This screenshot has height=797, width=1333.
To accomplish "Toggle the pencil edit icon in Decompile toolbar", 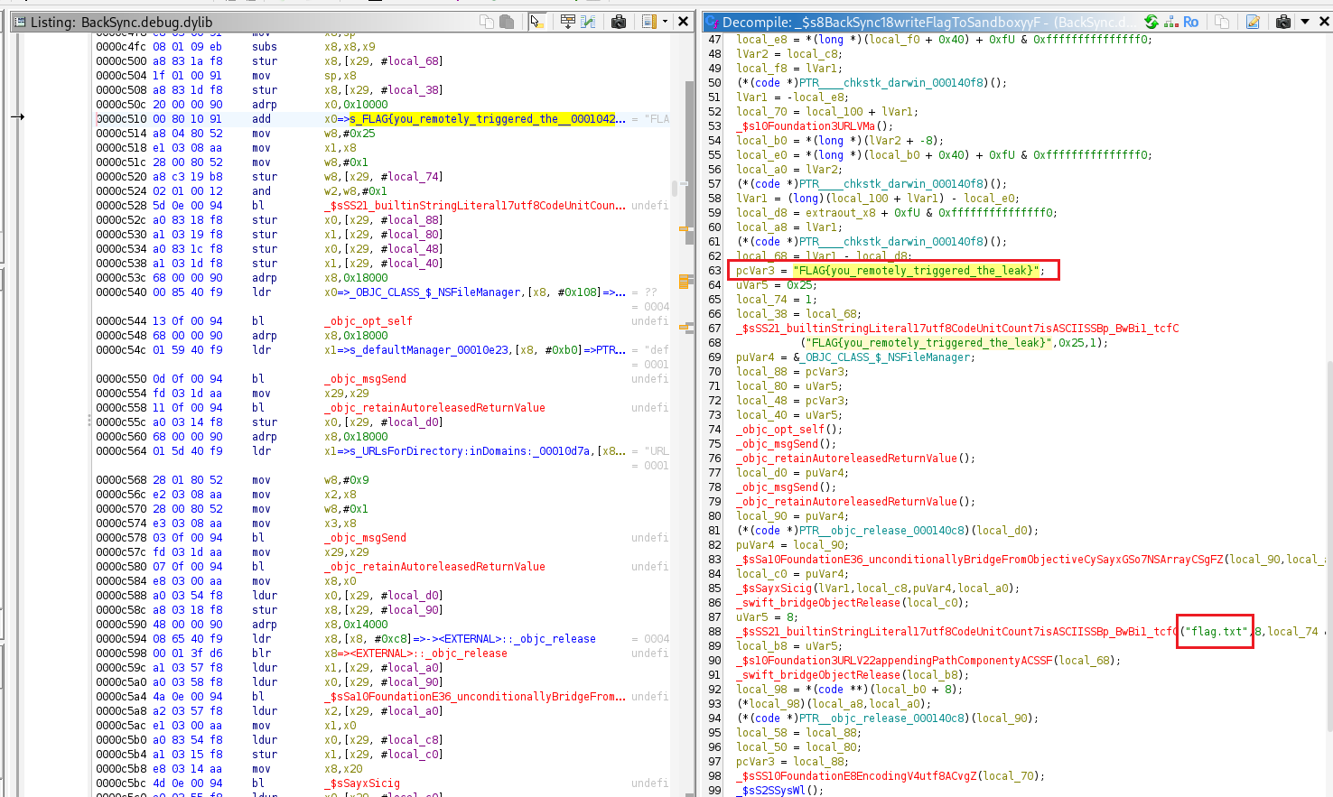I will click(1253, 22).
